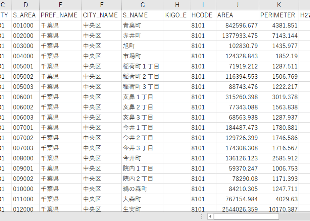Select the HCODE header cell
Image resolution: width=310 pixels, height=221 pixels.
(203, 15)
